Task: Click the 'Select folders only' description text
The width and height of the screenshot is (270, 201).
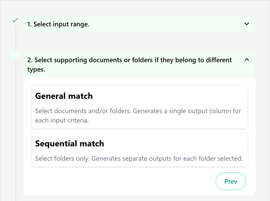Action: pos(139,159)
